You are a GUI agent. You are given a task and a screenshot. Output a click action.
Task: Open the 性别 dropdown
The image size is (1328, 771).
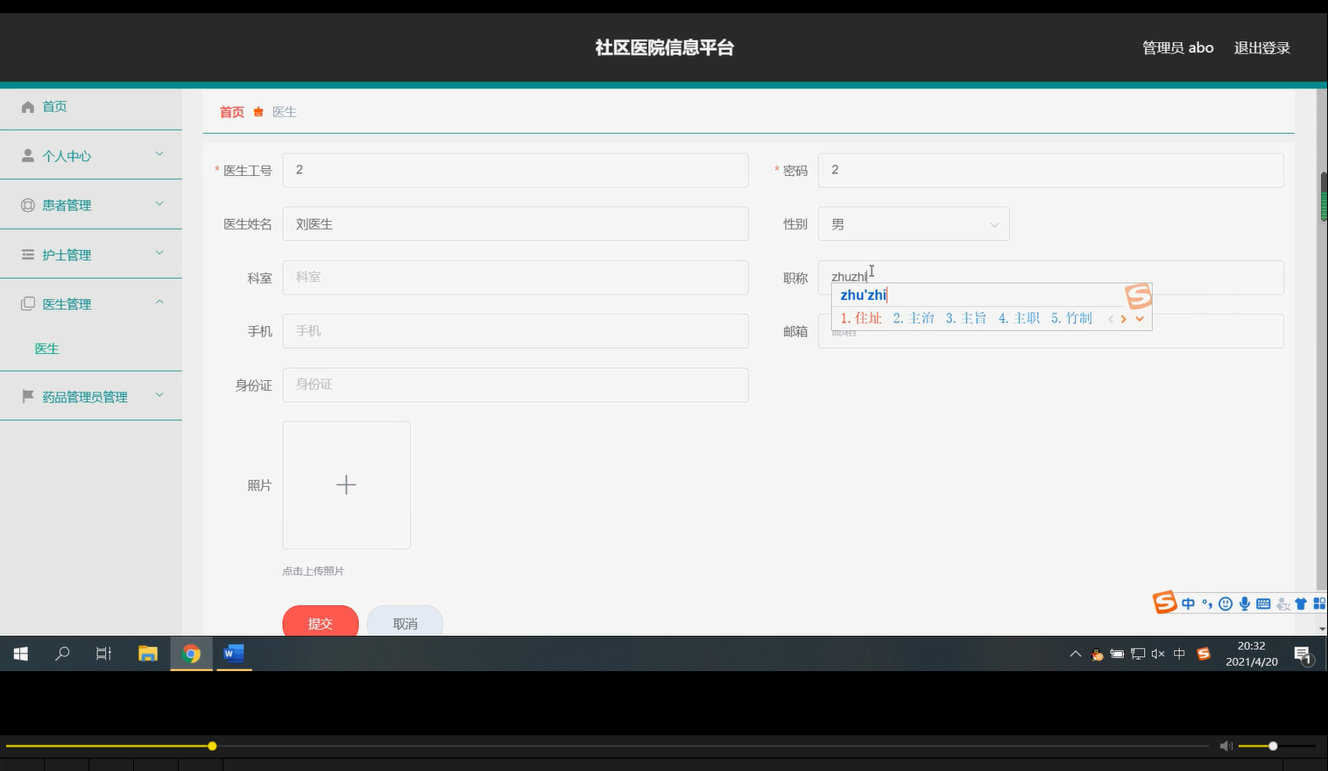tap(914, 224)
